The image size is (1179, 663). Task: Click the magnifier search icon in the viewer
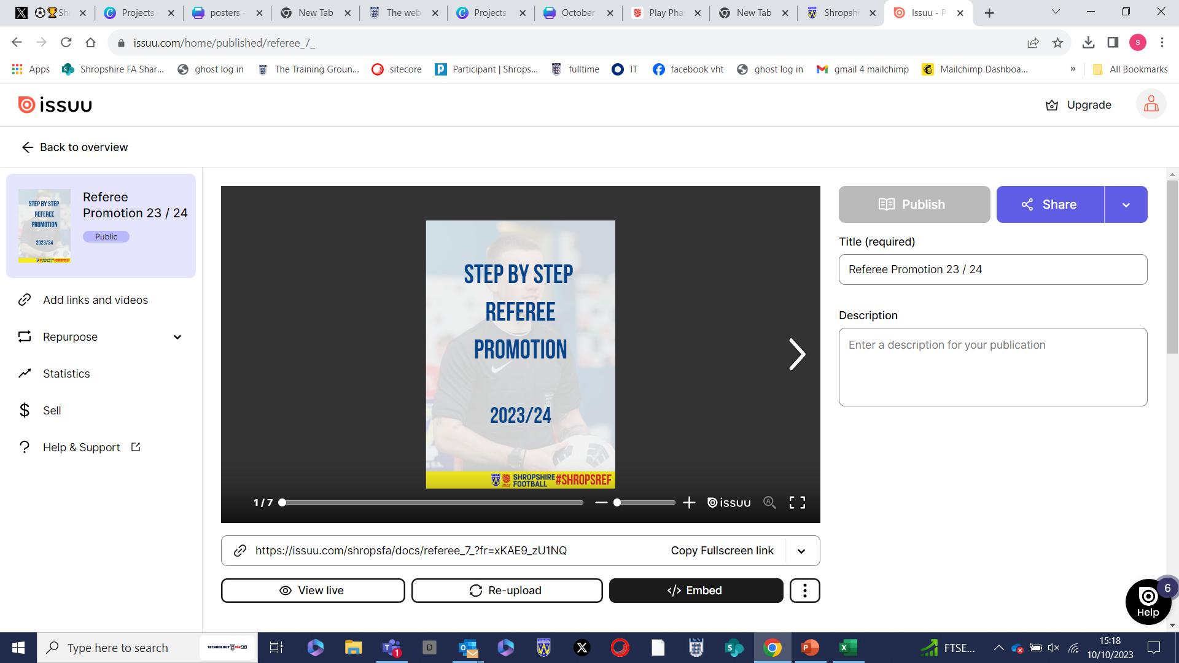[x=769, y=503]
